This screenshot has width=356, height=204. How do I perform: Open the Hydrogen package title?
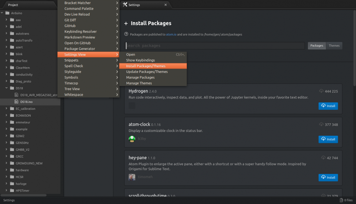pos(138,91)
